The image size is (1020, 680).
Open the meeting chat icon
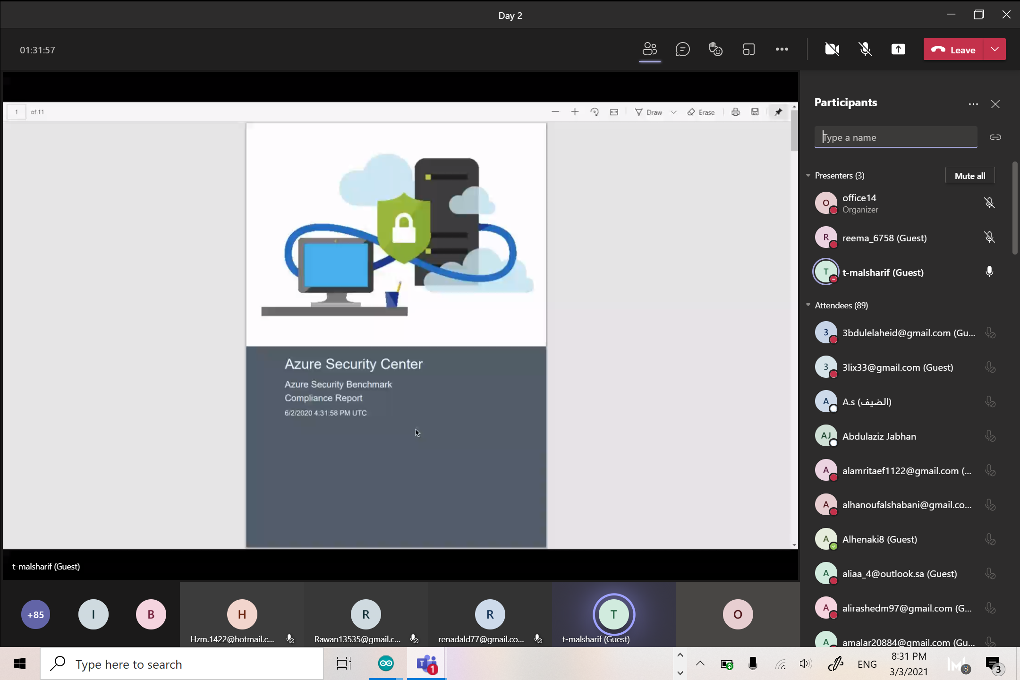(x=682, y=50)
